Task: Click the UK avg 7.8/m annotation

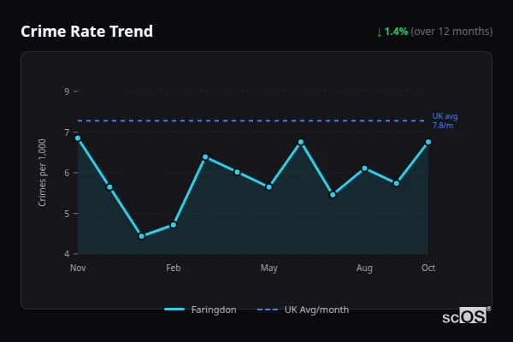Action: 445,121
